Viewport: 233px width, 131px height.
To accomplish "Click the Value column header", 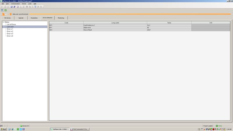I will pyautogui.click(x=169, y=23).
